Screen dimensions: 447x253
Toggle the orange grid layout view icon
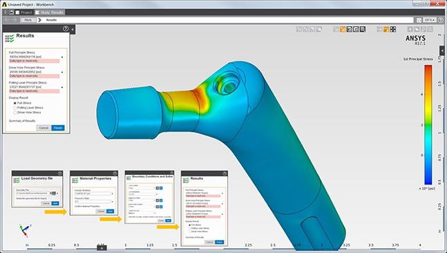(386, 29)
